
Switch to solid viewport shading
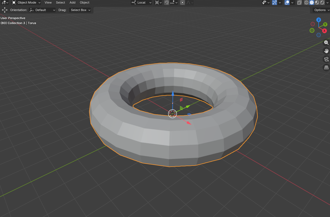(x=312, y=2)
